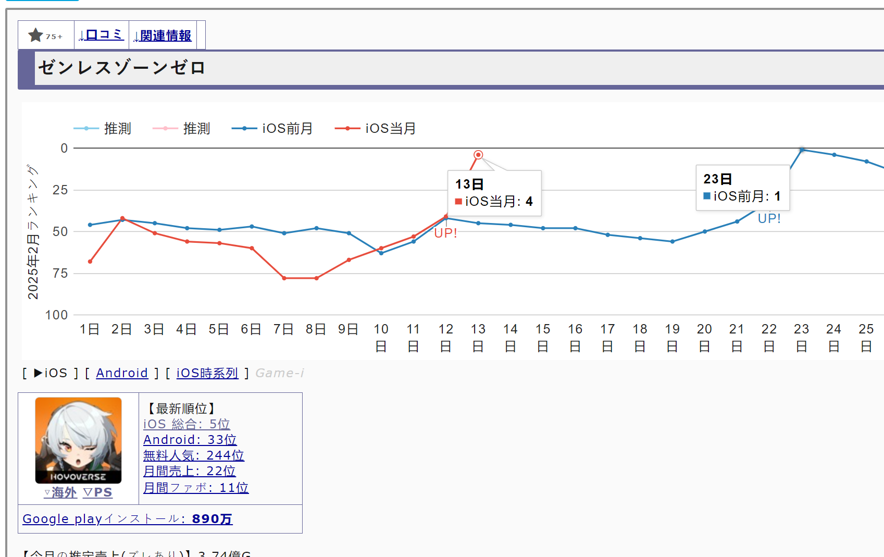Image resolution: width=884 pixels, height=557 pixels.
Task: Click the red UP! label near 12日
Action: (445, 233)
